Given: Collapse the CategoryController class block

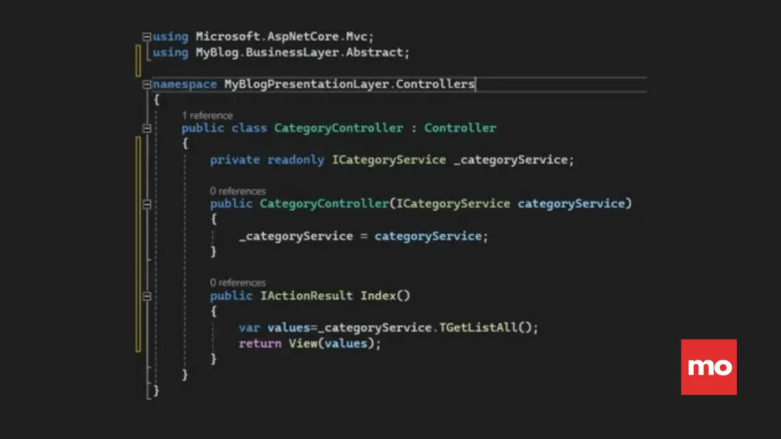Looking at the screenshot, I should (147, 128).
